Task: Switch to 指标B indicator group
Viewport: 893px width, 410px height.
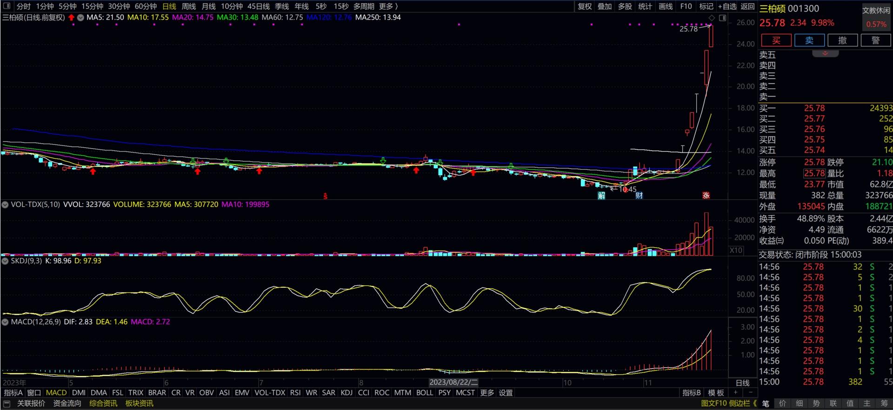Action: point(692,393)
